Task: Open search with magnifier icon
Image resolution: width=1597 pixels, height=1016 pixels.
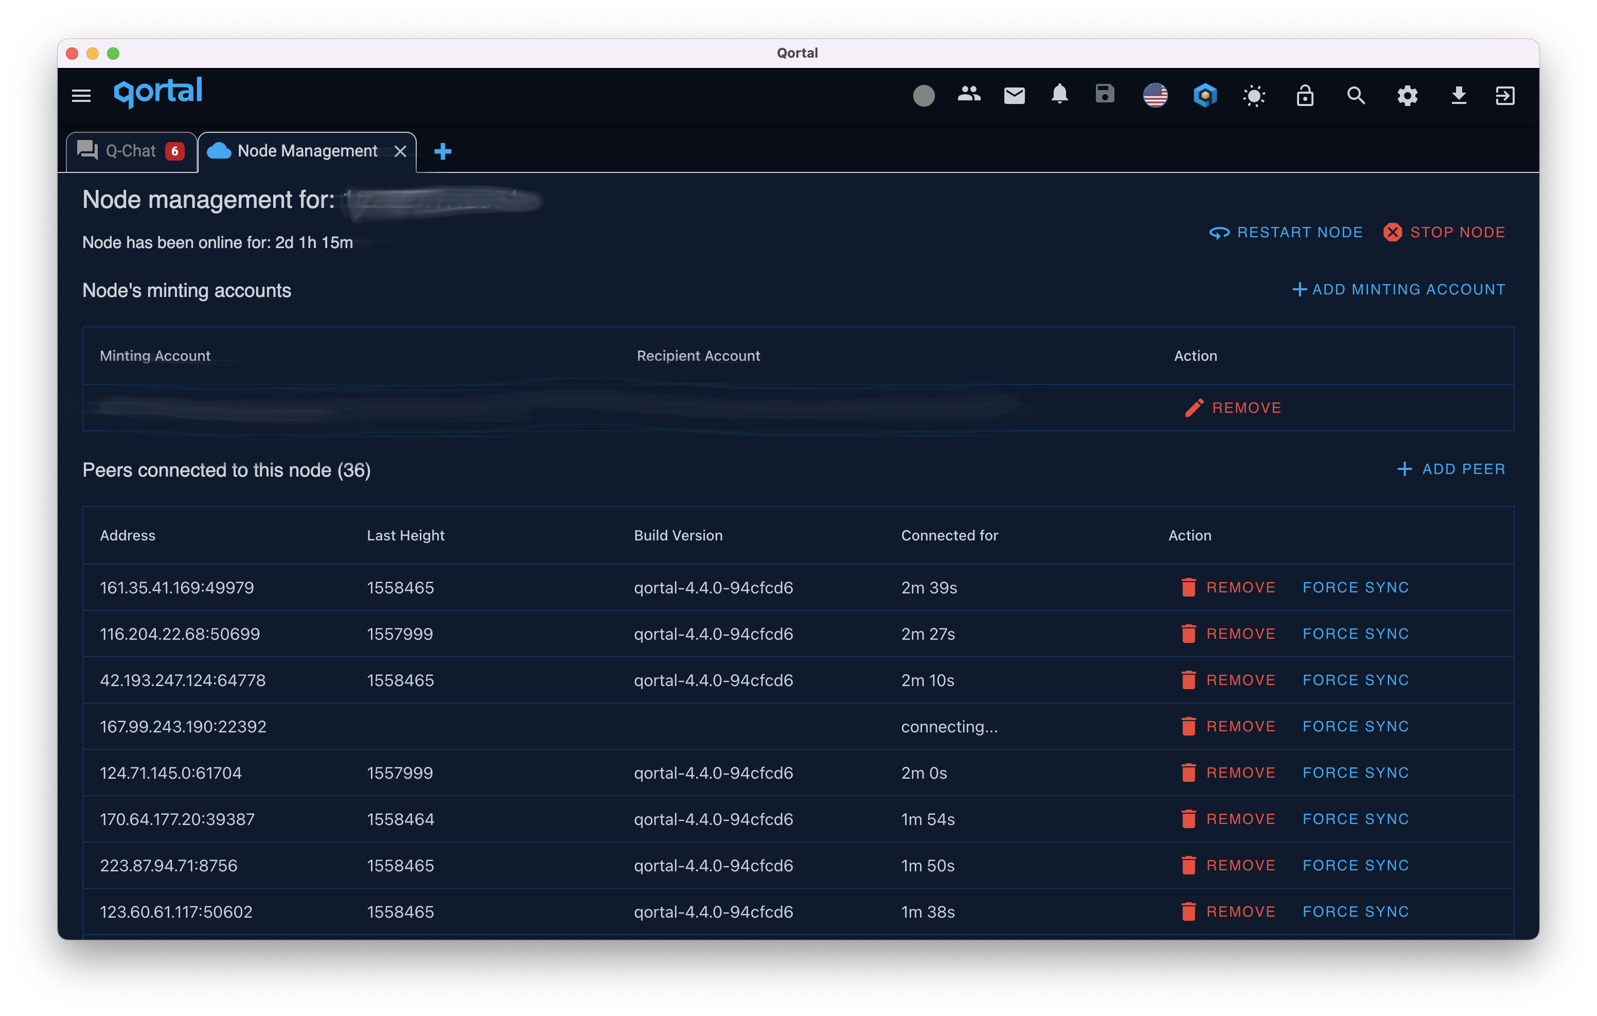Action: (x=1356, y=96)
